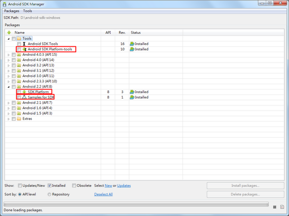Click the SDK Path value D:\android-sdk-windows
The image size is (289, 216).
[x=40, y=18]
